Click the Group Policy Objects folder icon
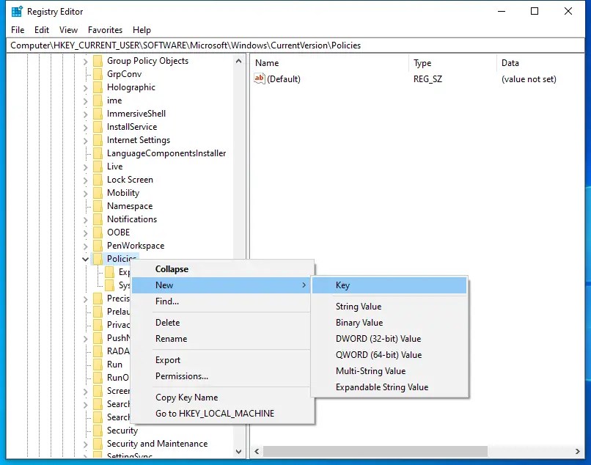Image resolution: width=591 pixels, height=465 pixels. [x=99, y=61]
